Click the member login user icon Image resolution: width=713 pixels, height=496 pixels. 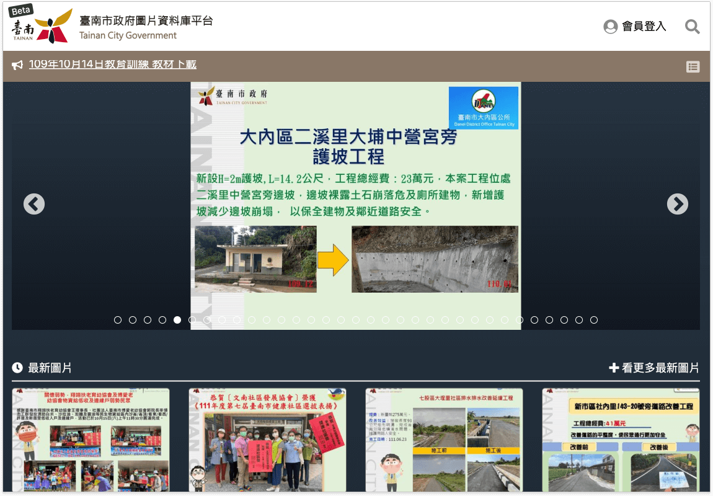610,27
